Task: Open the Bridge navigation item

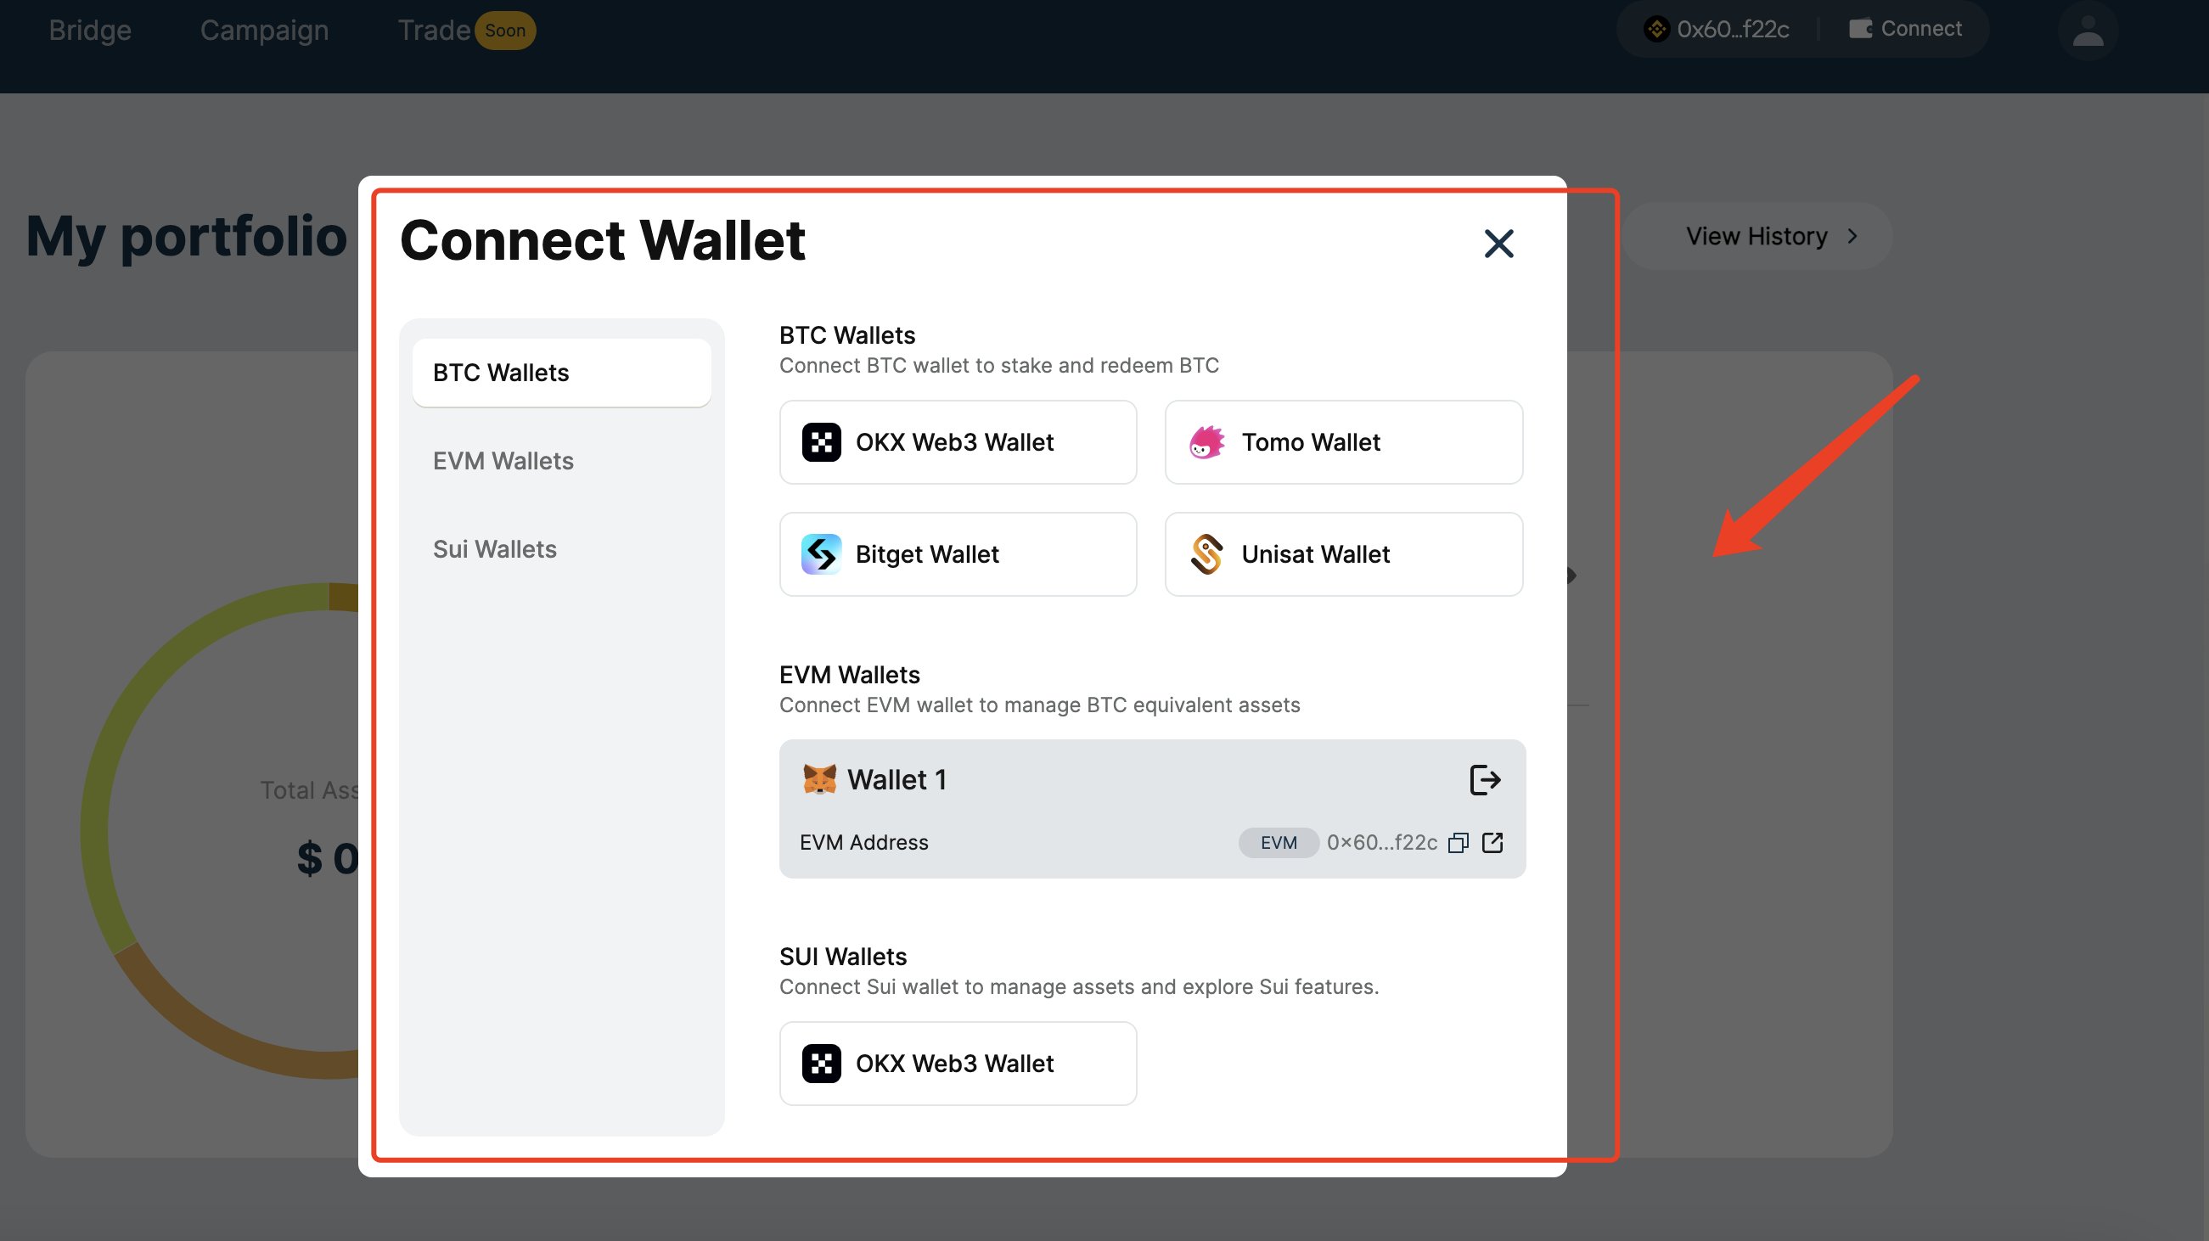Action: [x=90, y=30]
